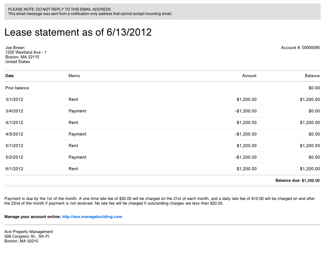Click the Lease statement heading
Image resolution: width=325 pixels, height=253 pixels.
pos(78,32)
